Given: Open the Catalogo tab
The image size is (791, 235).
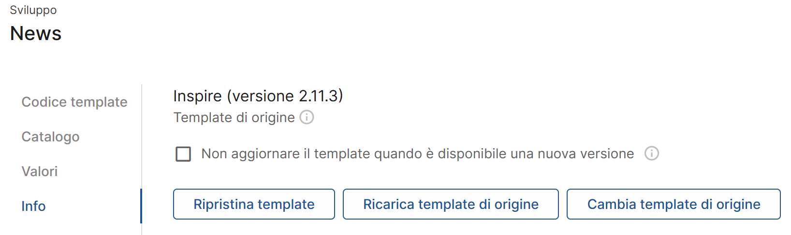Looking at the screenshot, I should coord(50,137).
